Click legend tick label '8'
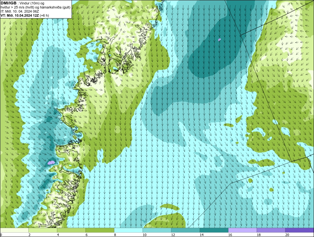 (115, 235)
